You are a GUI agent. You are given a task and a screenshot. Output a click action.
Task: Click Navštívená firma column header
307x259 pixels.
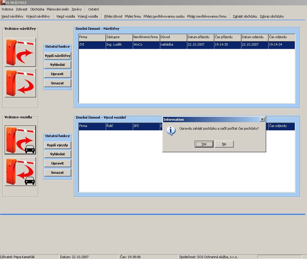click(x=147, y=37)
